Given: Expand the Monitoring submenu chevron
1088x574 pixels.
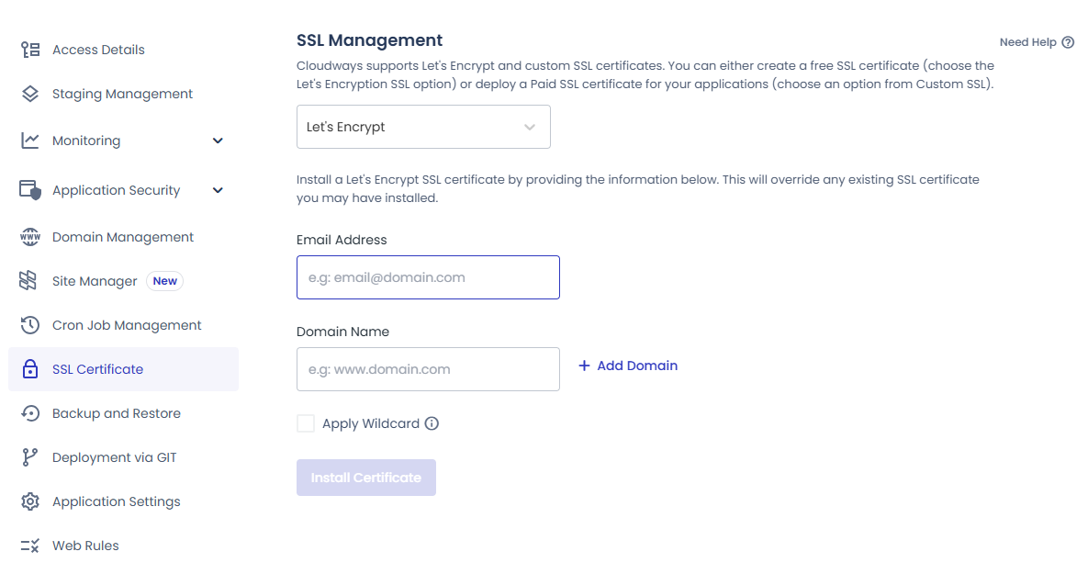Looking at the screenshot, I should tap(218, 141).
